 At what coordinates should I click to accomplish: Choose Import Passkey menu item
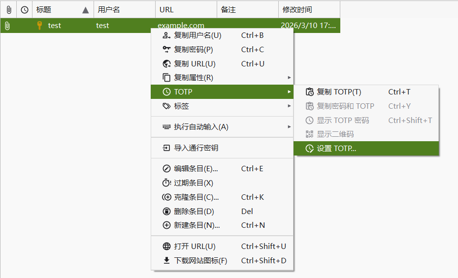(x=196, y=148)
